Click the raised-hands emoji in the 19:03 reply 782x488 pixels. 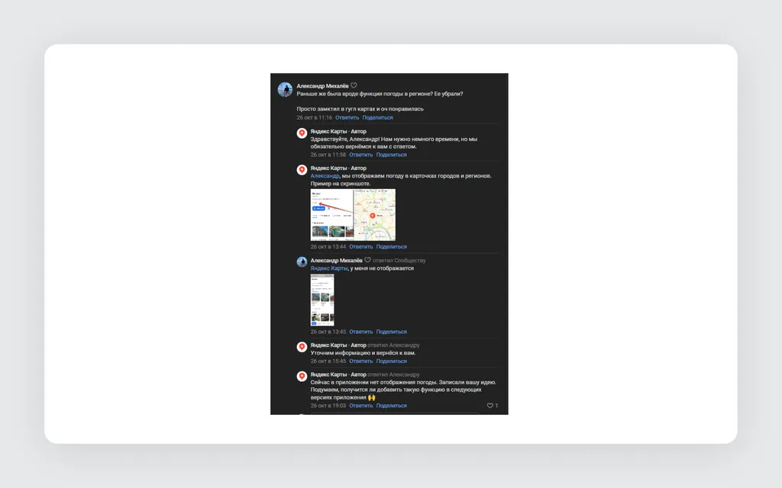[x=372, y=397]
